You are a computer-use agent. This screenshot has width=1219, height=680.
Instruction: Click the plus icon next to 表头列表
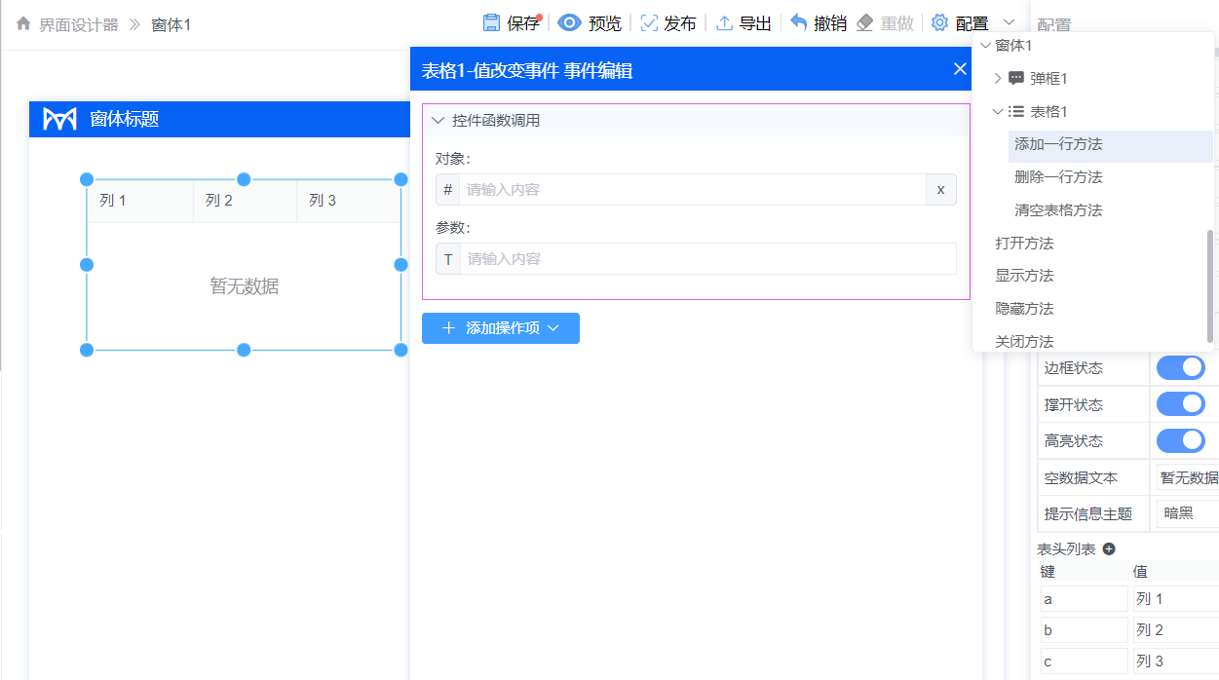click(x=1109, y=548)
